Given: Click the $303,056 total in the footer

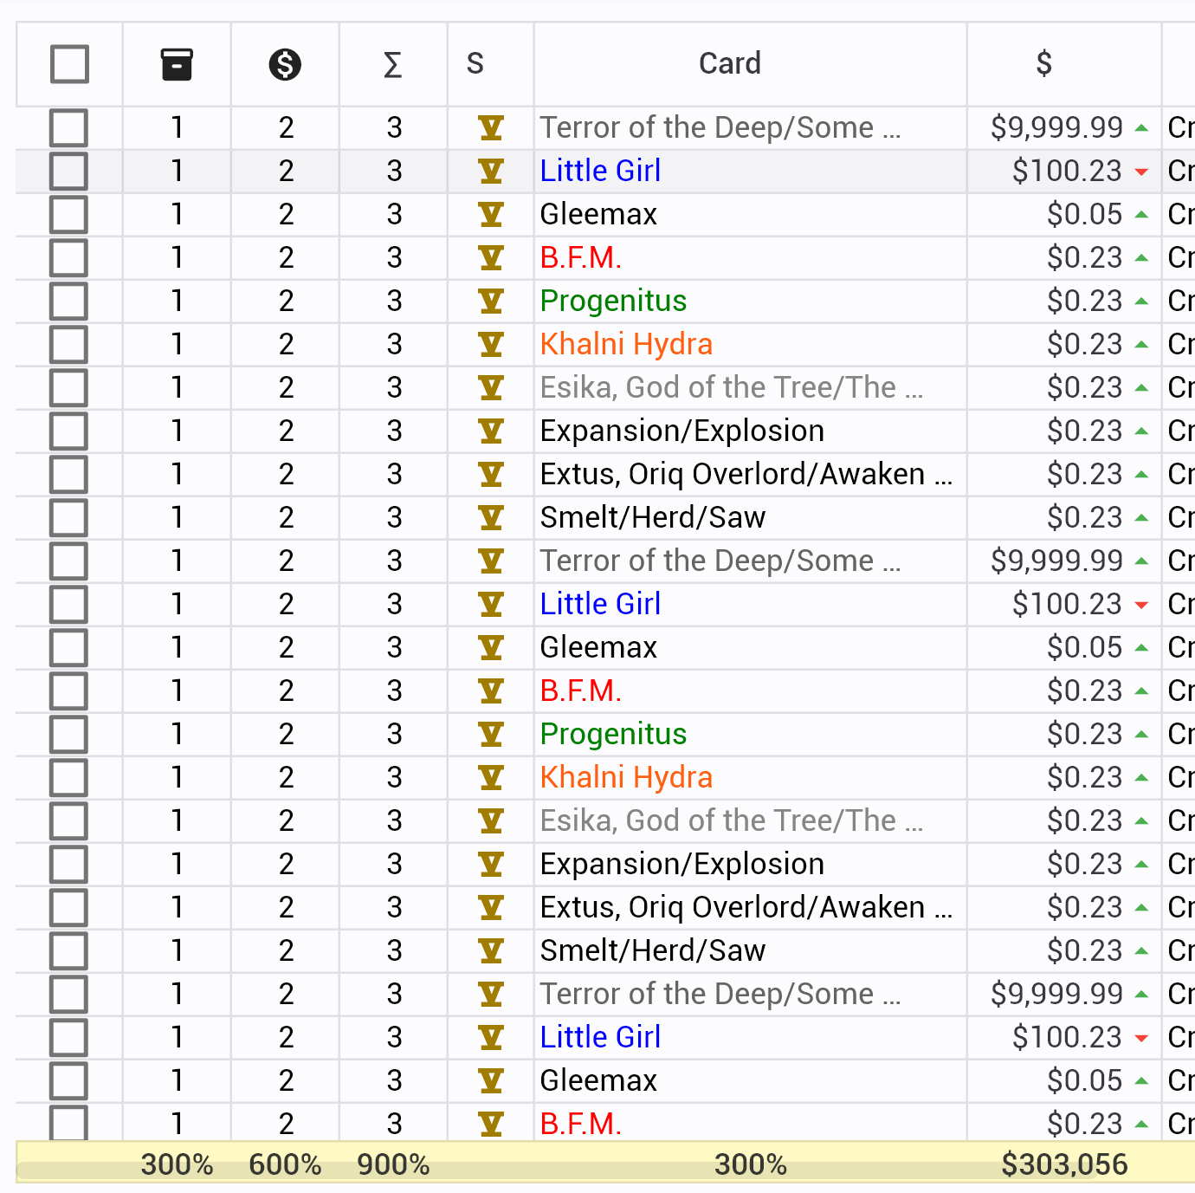Looking at the screenshot, I should pyautogui.click(x=1066, y=1164).
